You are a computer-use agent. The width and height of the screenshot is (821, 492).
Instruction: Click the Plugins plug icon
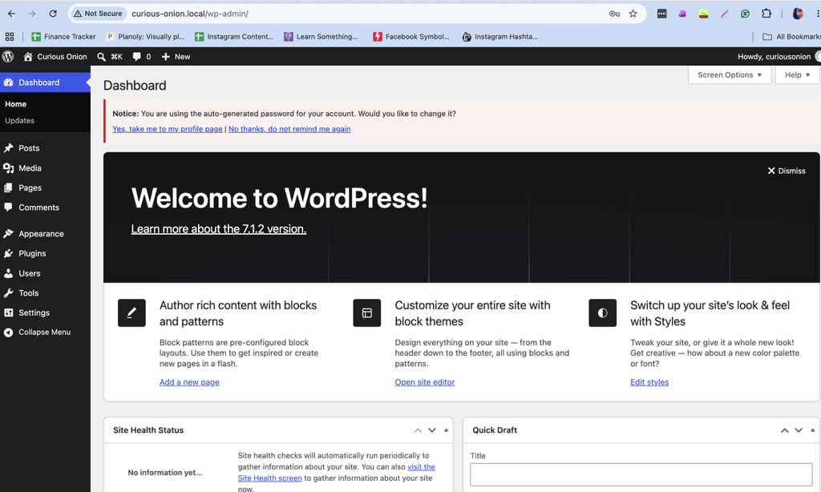coord(8,253)
